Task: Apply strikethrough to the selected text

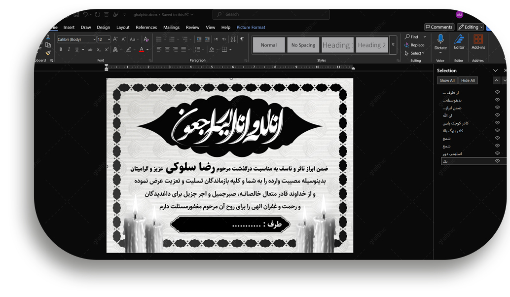Action: pos(90,49)
